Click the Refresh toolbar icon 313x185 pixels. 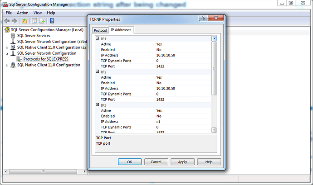click(34, 21)
